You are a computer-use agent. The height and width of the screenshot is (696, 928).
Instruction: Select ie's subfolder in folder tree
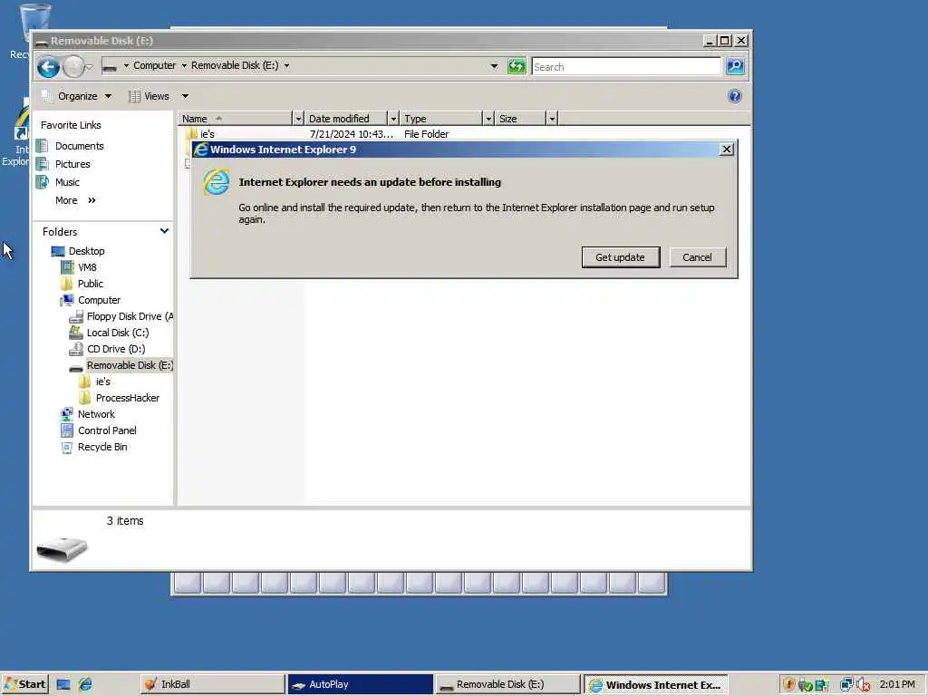click(103, 382)
